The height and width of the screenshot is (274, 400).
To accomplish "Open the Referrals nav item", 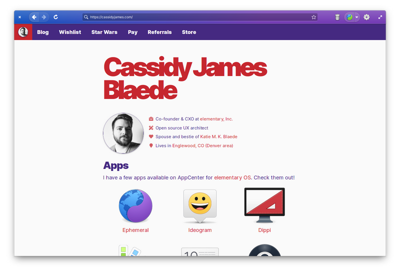I will point(159,32).
